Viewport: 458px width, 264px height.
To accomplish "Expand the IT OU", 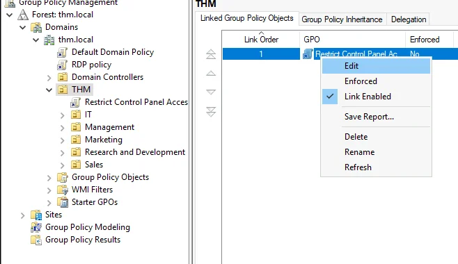I will coord(62,116).
